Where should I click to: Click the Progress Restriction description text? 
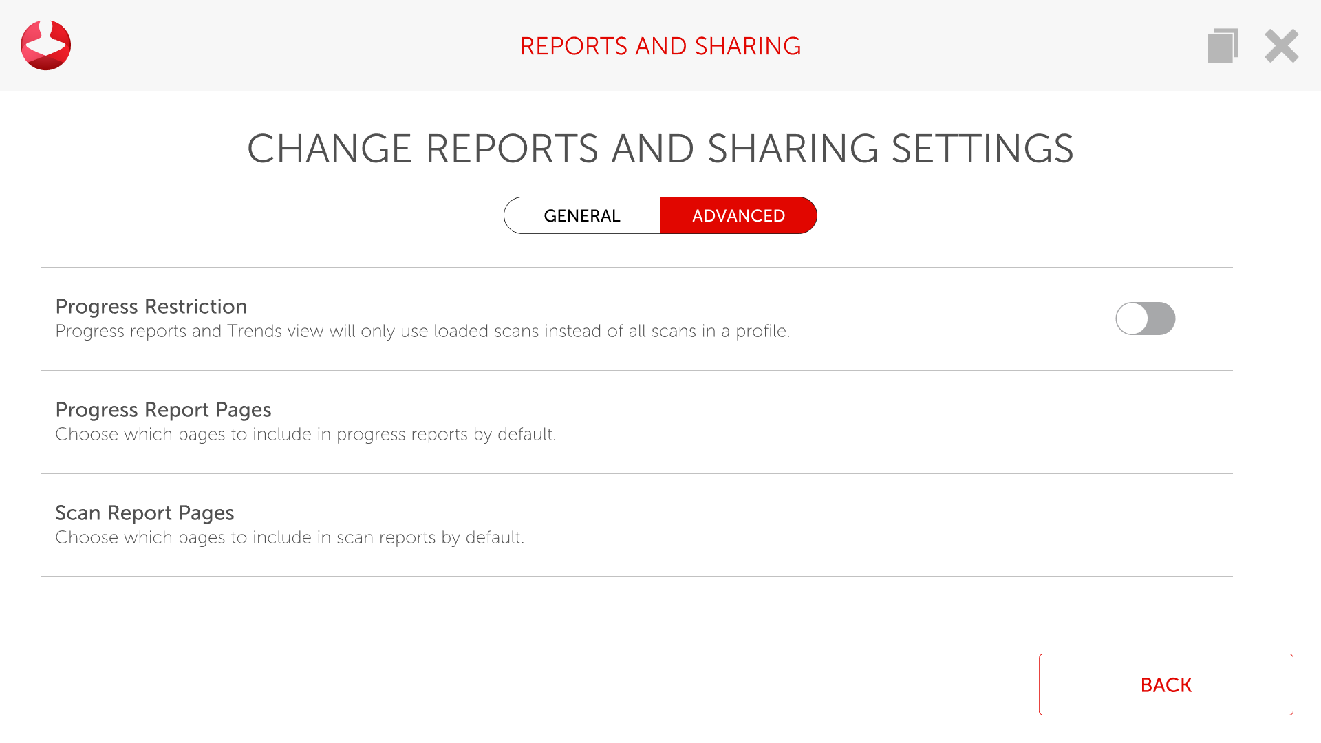(422, 332)
